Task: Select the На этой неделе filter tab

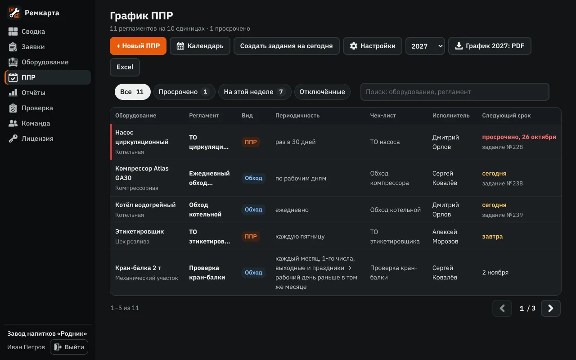Action: pyautogui.click(x=255, y=92)
